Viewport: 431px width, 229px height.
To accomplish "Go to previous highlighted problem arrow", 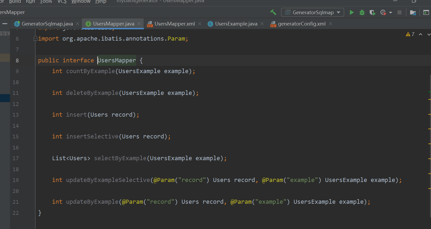I will (x=420, y=34).
